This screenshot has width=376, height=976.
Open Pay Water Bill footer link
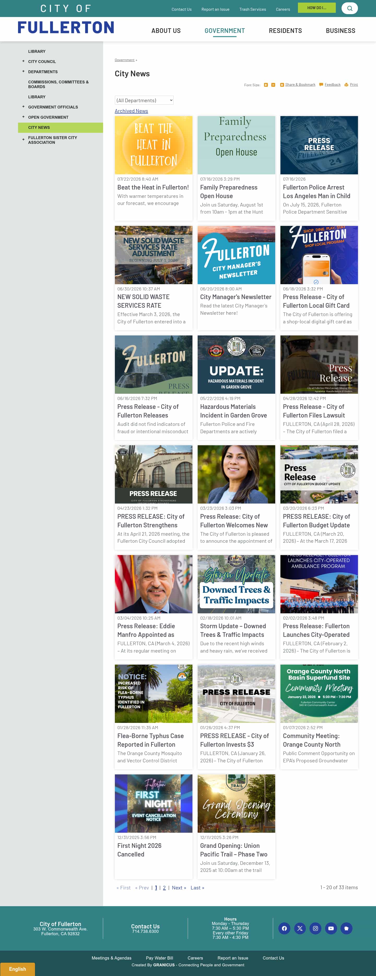[160, 958]
